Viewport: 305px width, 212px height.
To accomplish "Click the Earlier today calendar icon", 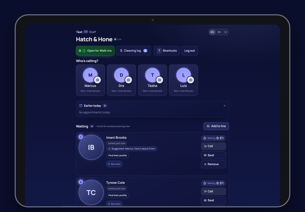I will pos(81,105).
